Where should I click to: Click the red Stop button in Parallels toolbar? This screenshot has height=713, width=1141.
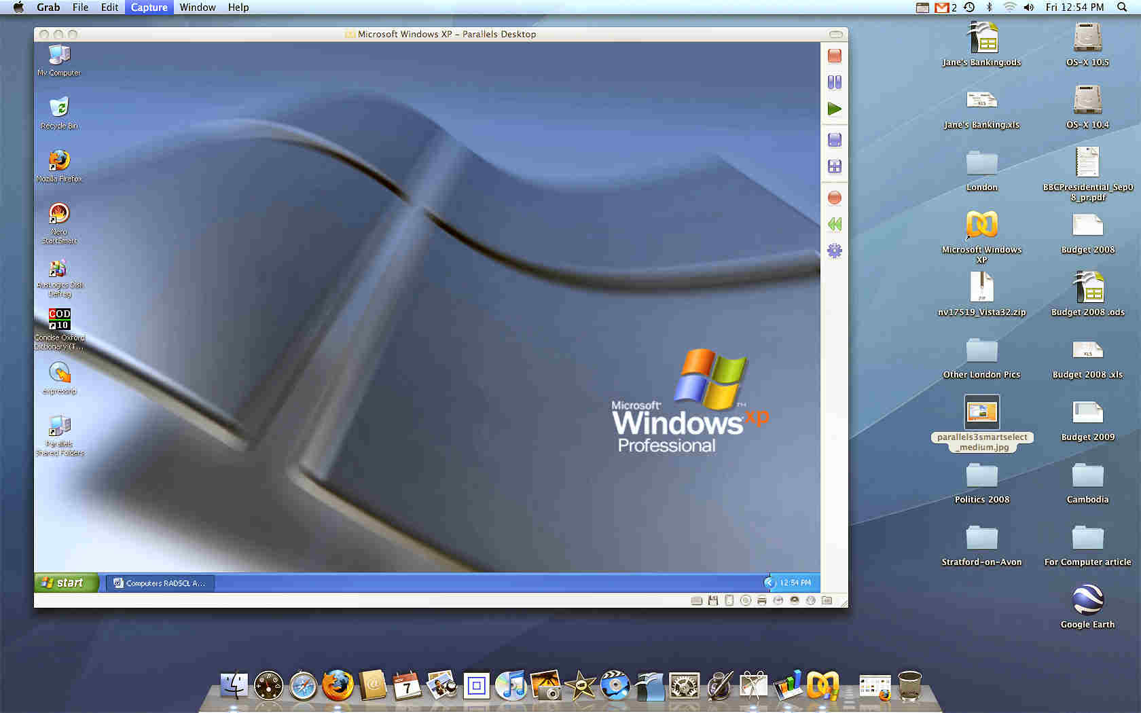pyautogui.click(x=835, y=56)
